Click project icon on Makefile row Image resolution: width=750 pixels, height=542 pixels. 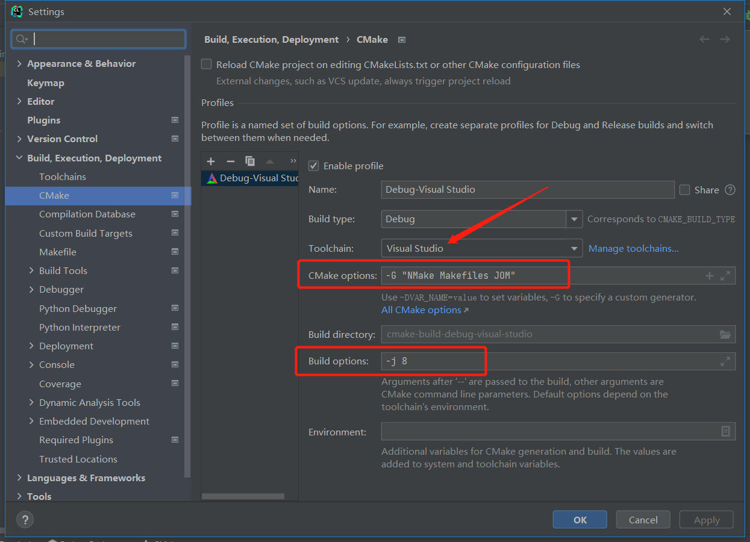point(175,252)
